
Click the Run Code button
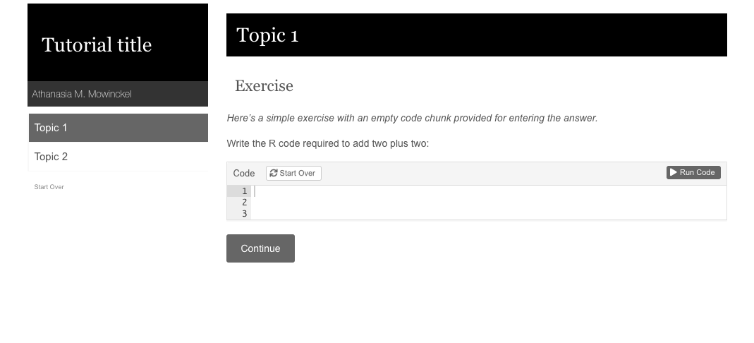tap(693, 172)
